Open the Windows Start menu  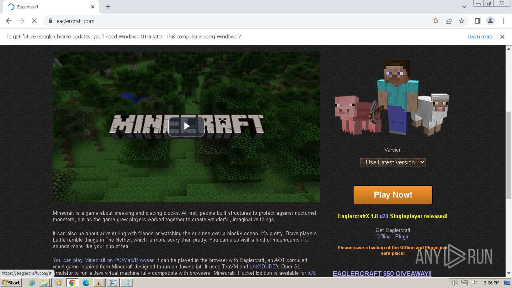point(11,282)
